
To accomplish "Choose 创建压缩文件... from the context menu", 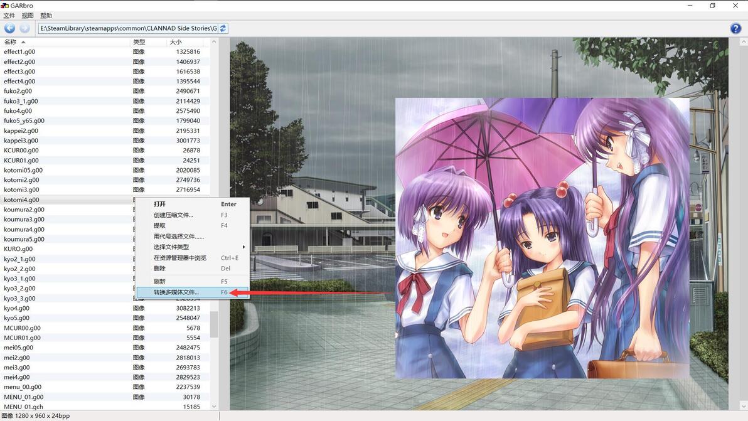I will pyautogui.click(x=193, y=215).
